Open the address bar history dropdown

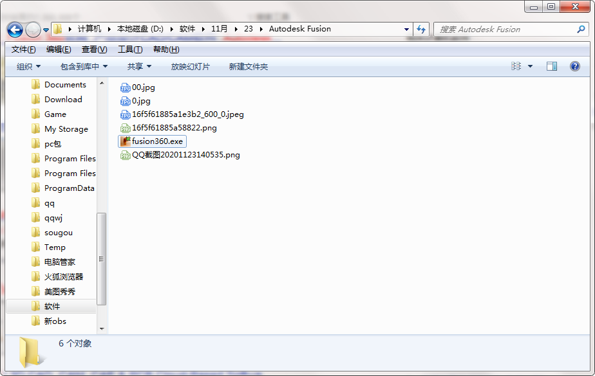point(406,29)
